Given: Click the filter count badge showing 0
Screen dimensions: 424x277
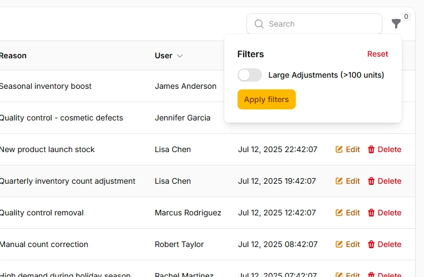Looking at the screenshot, I should click(x=406, y=17).
